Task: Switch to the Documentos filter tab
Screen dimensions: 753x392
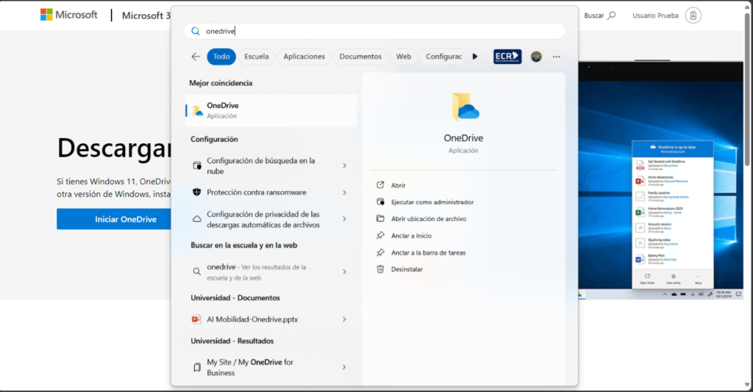Action: [360, 57]
